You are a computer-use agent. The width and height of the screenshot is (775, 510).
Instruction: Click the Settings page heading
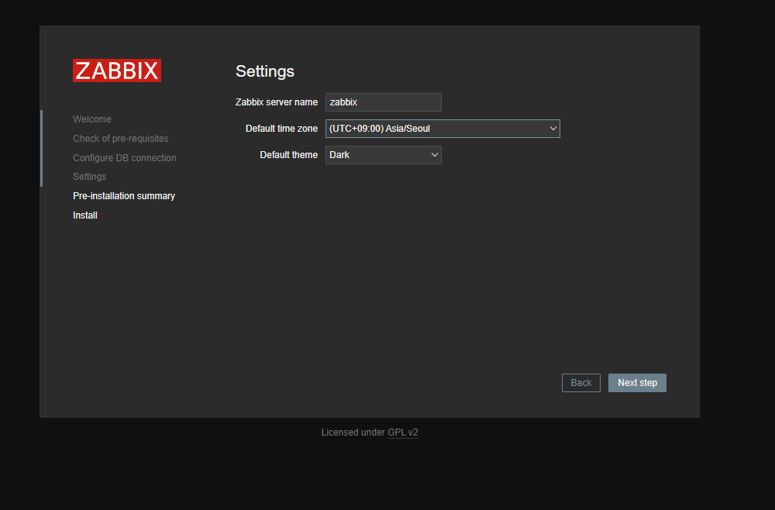point(264,71)
